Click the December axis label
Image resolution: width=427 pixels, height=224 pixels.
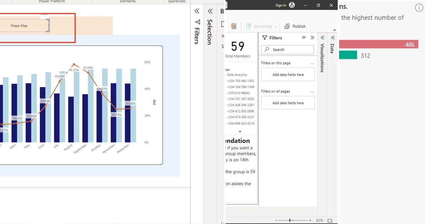(x=123, y=149)
